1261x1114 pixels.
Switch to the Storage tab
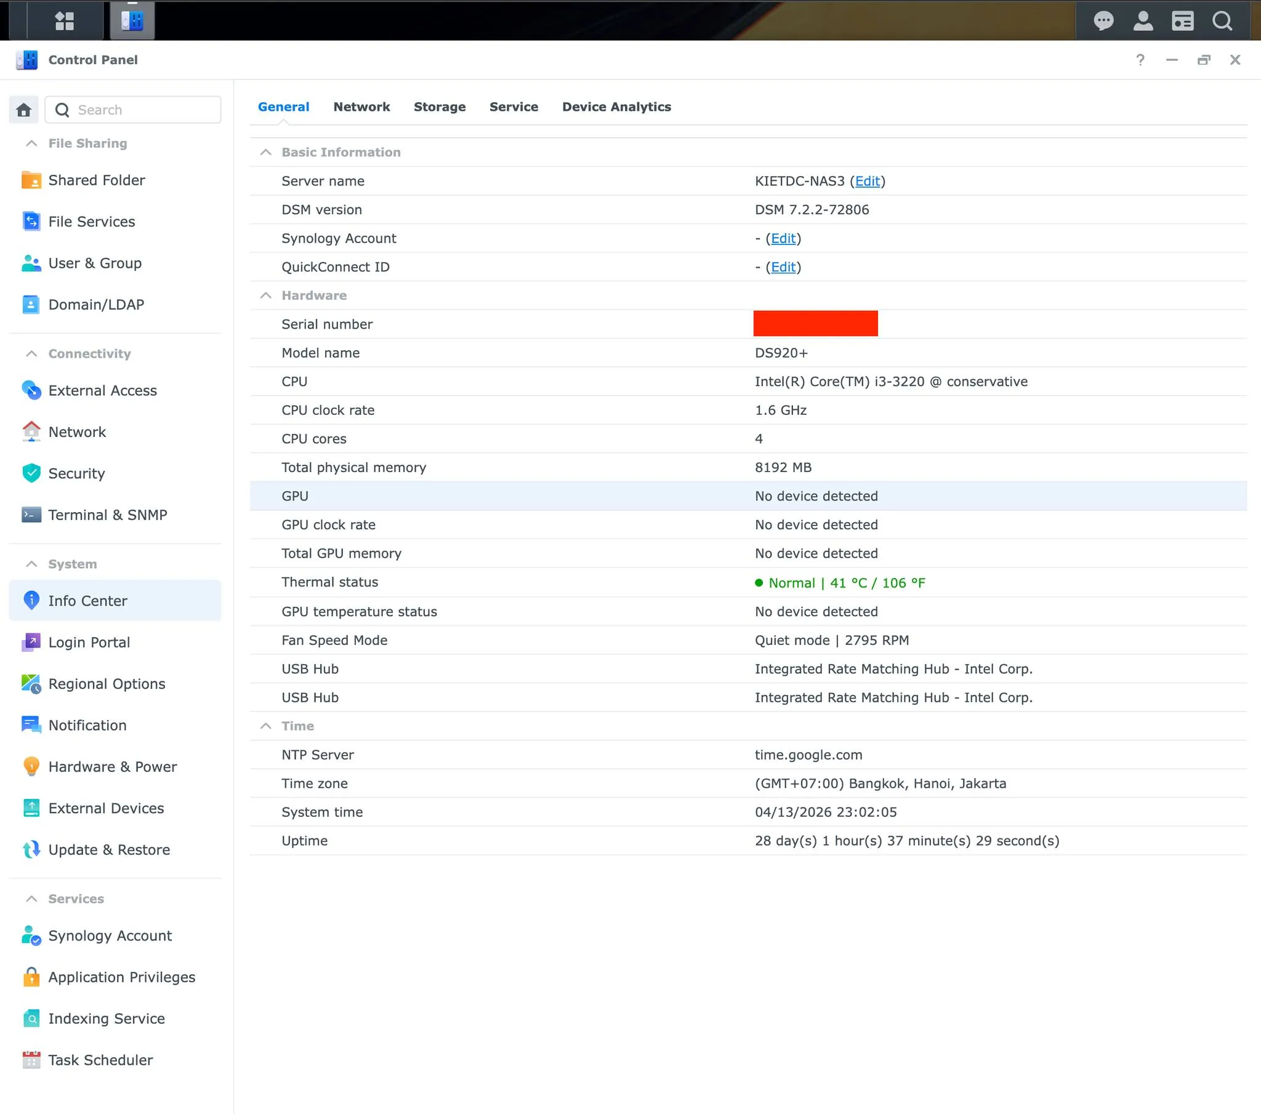[440, 106]
